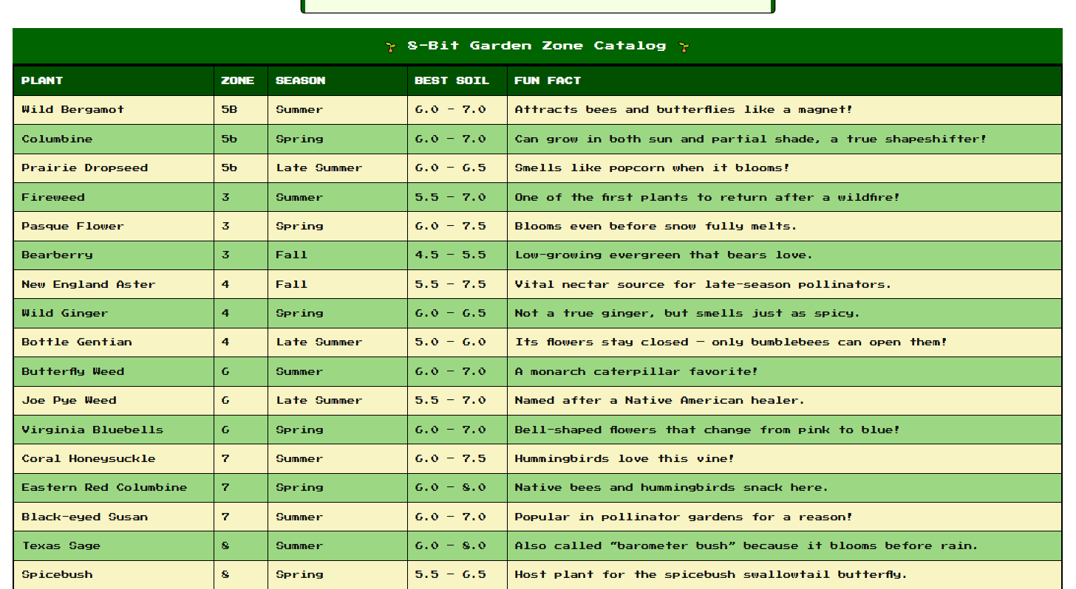Click the Bearberry plant name
The height and width of the screenshot is (589, 1076).
point(57,255)
